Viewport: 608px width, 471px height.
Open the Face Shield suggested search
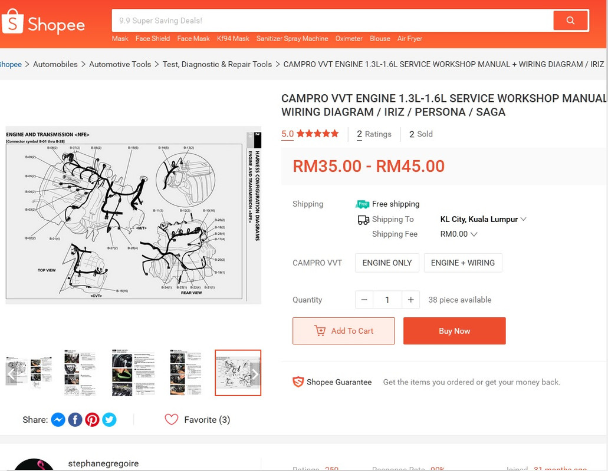tap(152, 39)
